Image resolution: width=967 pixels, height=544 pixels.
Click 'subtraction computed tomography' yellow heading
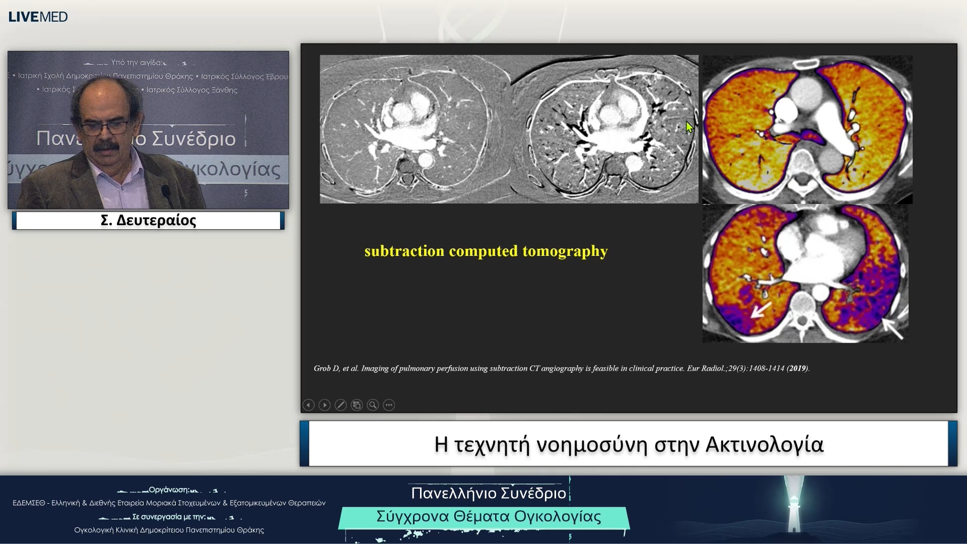click(x=486, y=251)
